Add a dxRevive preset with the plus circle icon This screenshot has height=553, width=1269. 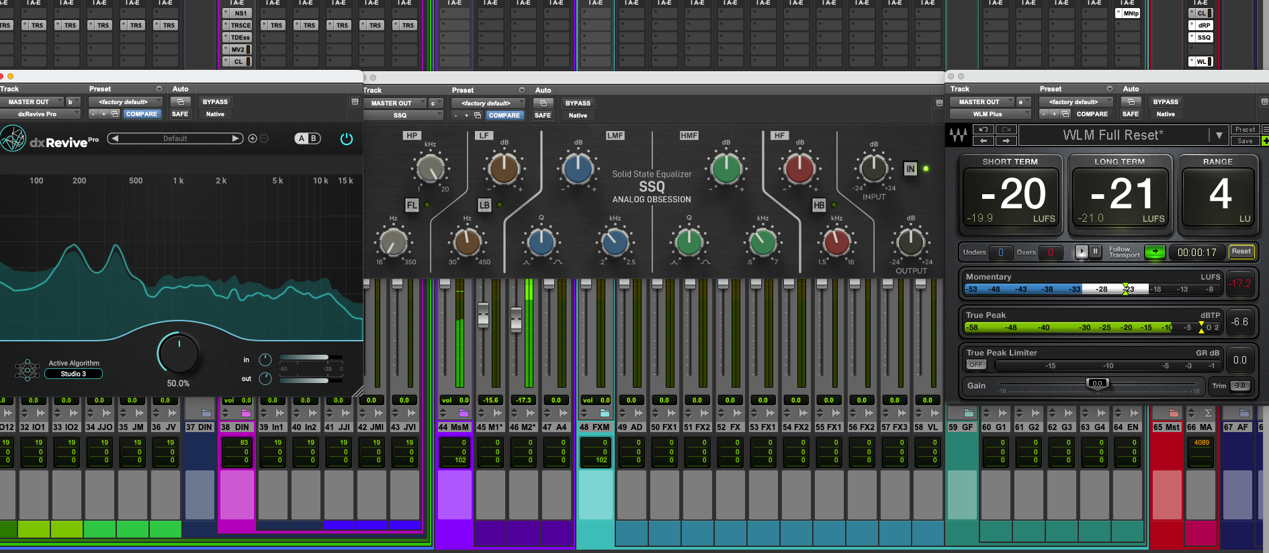253,138
